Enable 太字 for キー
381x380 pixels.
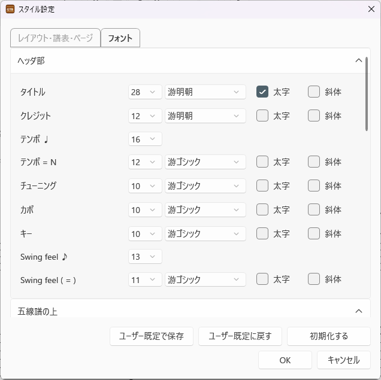click(262, 233)
